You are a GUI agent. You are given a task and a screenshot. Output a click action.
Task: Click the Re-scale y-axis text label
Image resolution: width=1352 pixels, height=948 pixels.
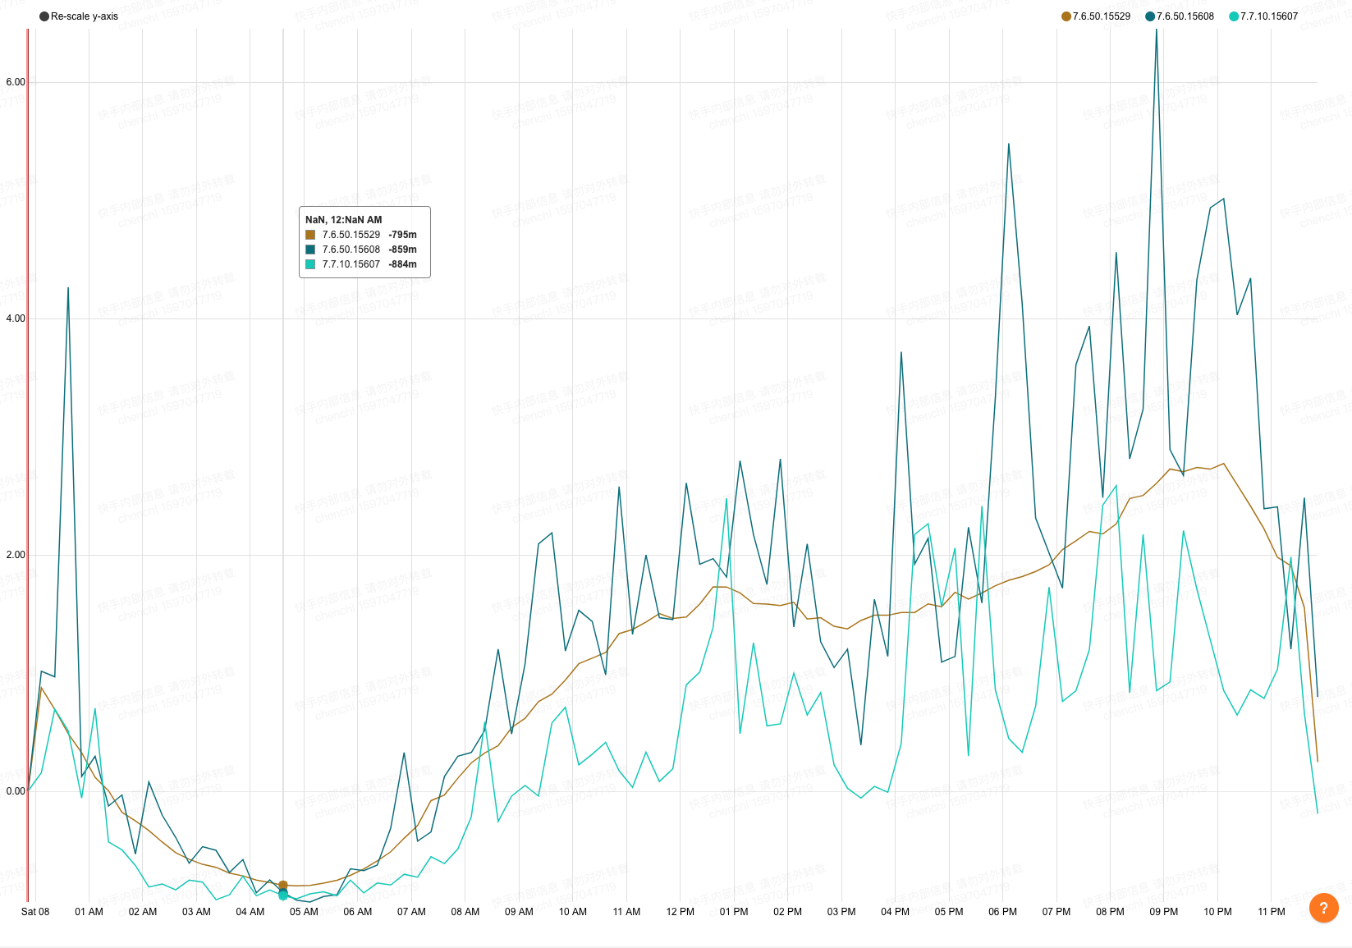click(x=85, y=16)
